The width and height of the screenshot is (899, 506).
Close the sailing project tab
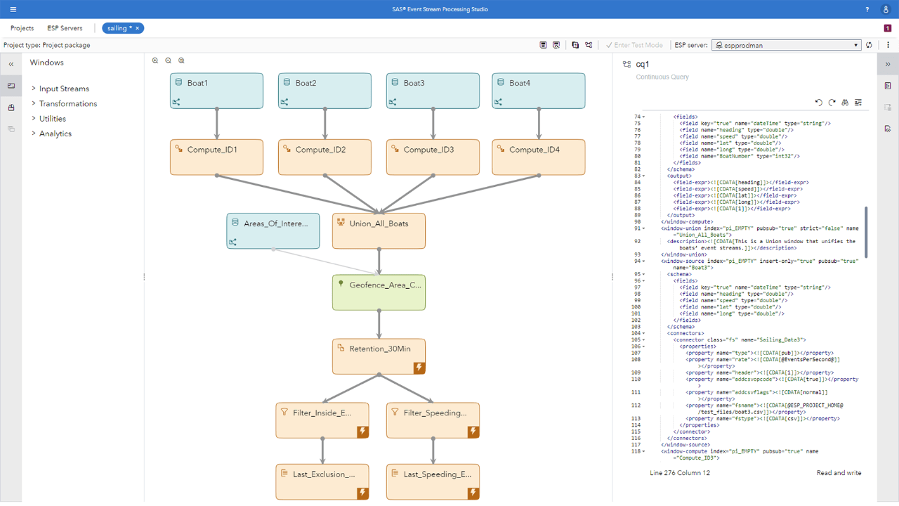point(138,28)
